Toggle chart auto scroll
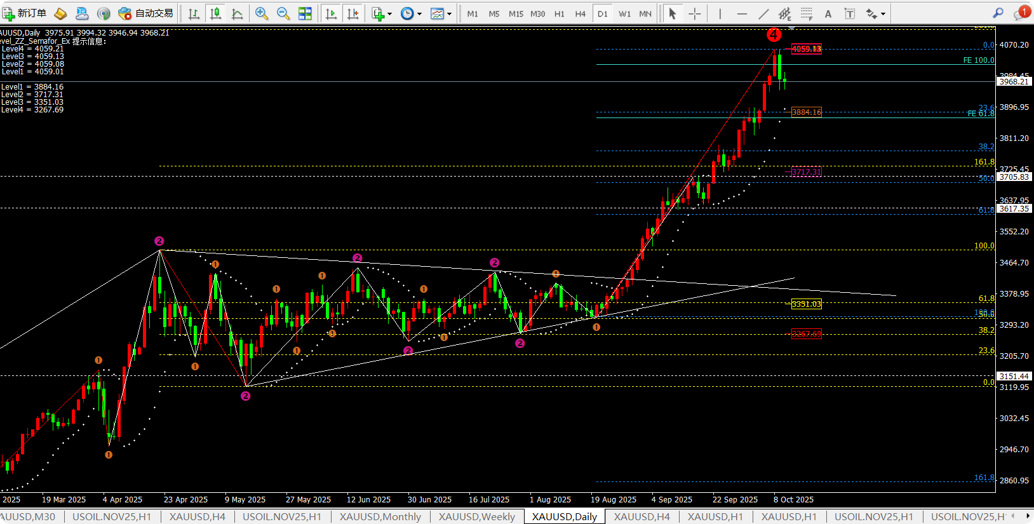 click(330, 13)
